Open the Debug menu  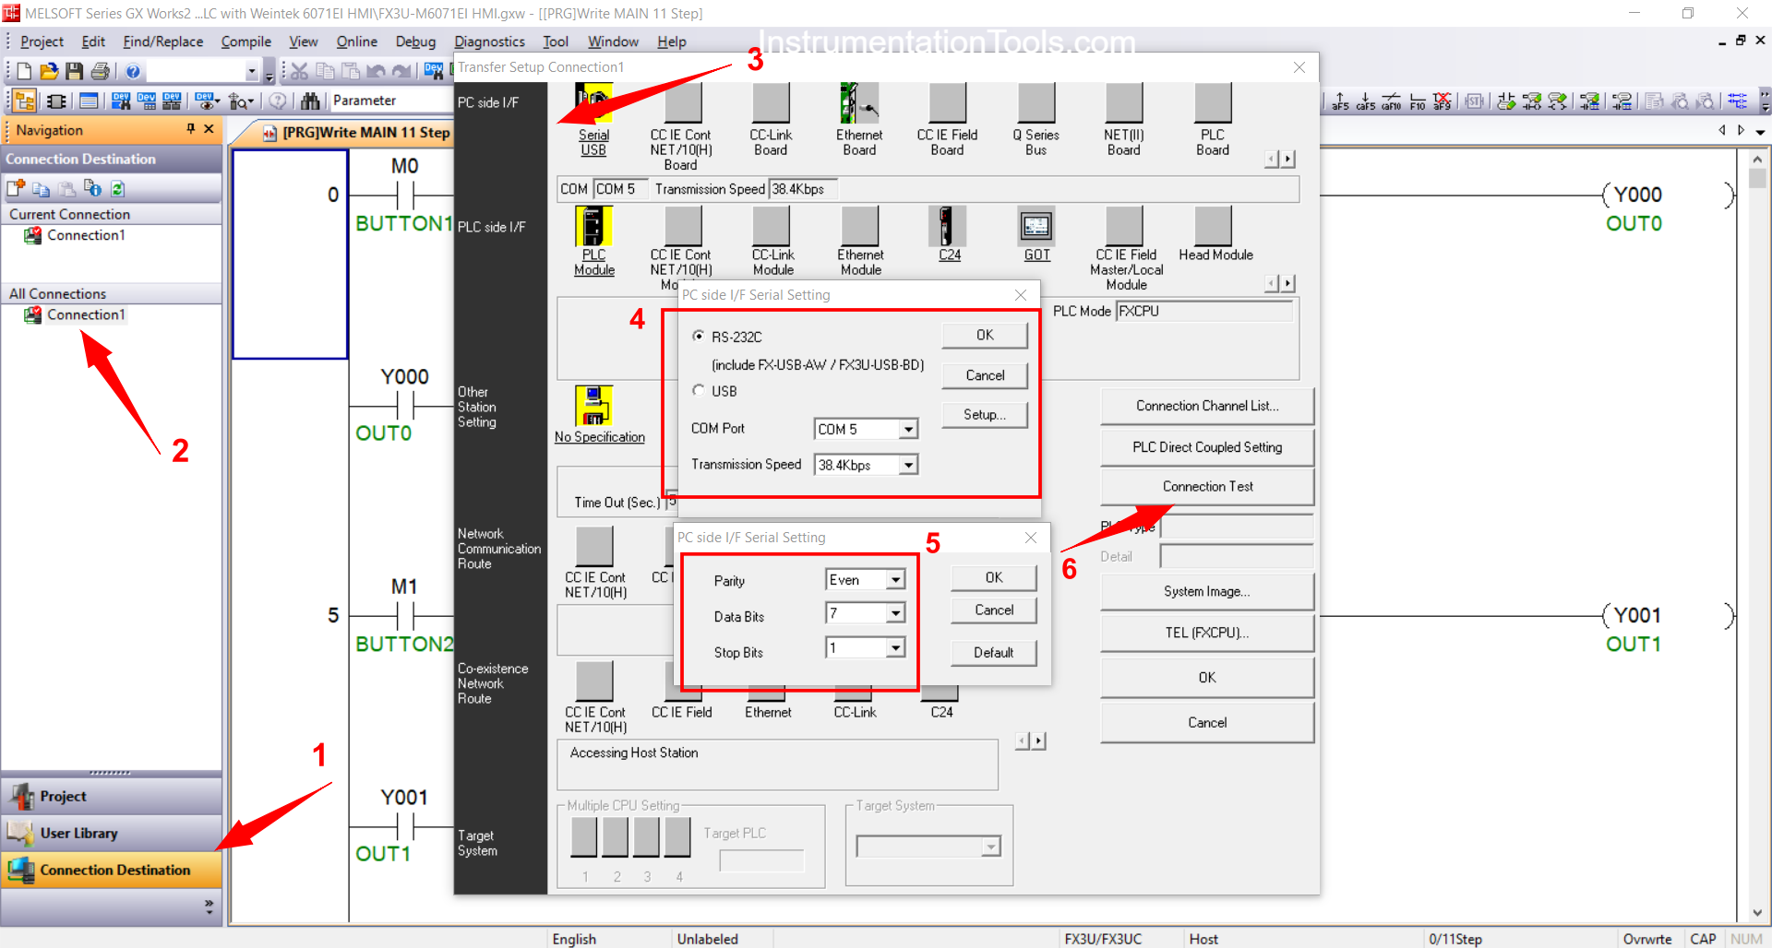click(x=415, y=41)
